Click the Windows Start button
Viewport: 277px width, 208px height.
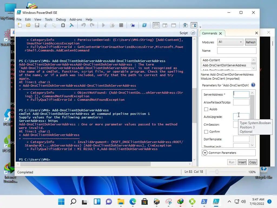coord(61,201)
